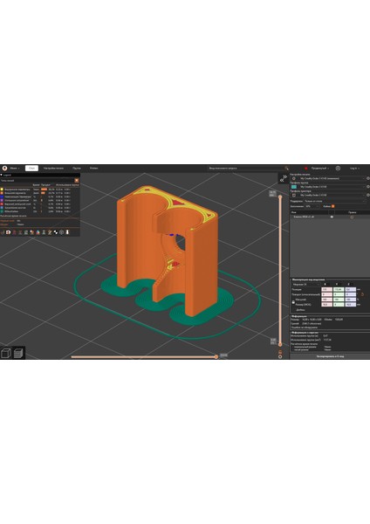Switch to the print settings tab

(x=53, y=168)
